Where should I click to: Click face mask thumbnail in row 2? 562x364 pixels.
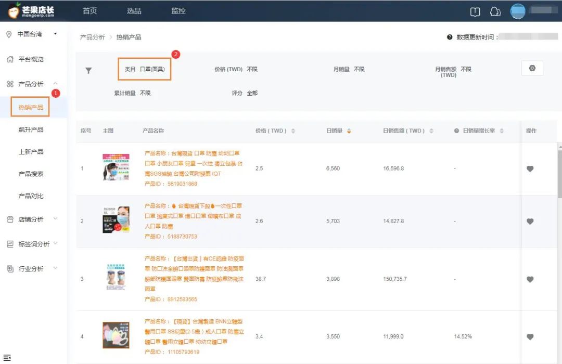(116, 219)
